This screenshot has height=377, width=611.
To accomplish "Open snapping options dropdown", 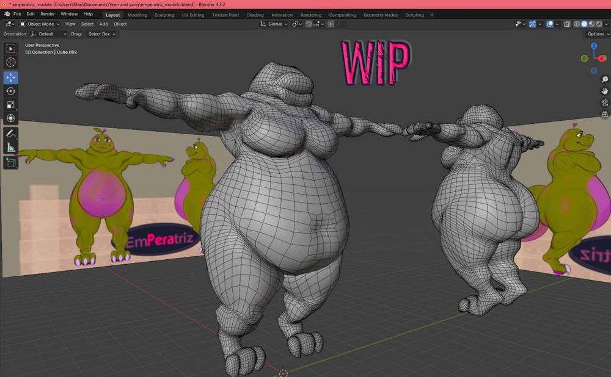I will point(319,24).
